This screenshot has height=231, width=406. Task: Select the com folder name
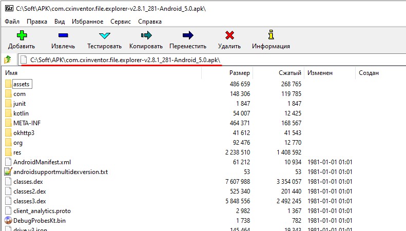20,94
